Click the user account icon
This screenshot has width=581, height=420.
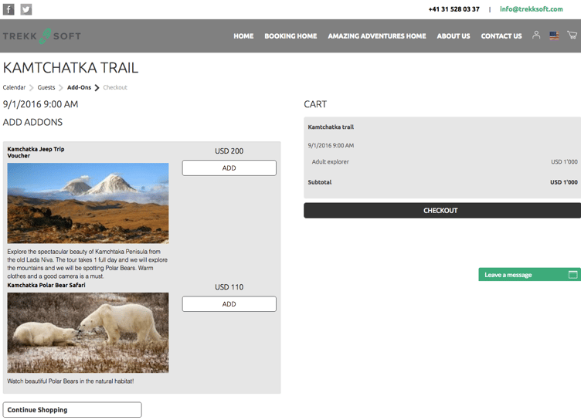pyautogui.click(x=535, y=36)
